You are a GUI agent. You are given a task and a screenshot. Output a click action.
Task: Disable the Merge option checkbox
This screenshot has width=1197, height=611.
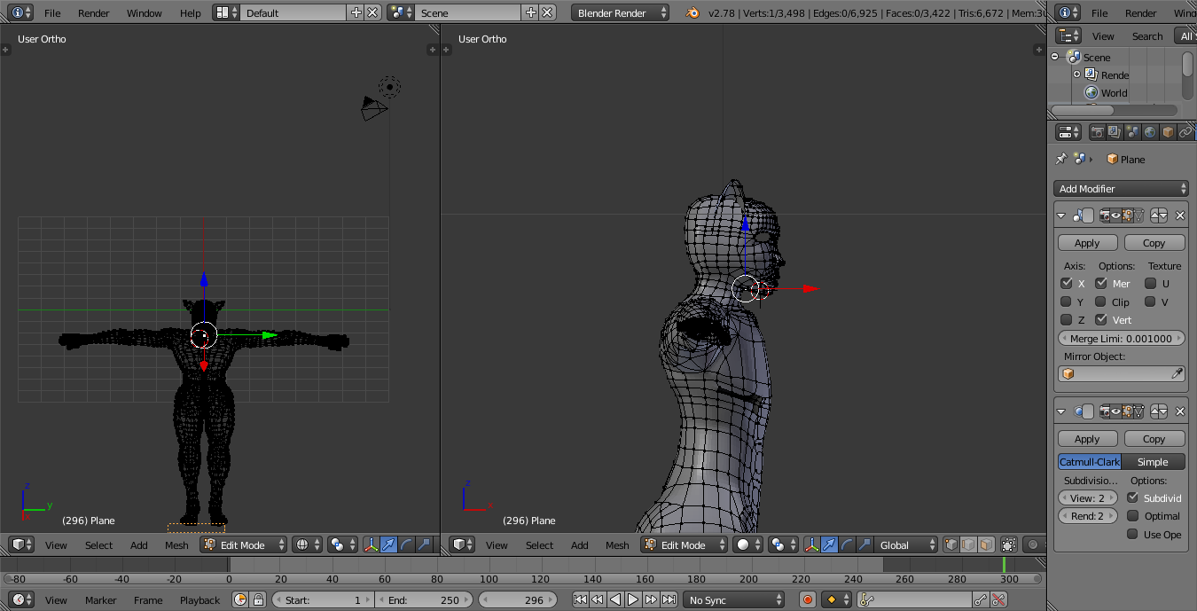(1101, 284)
